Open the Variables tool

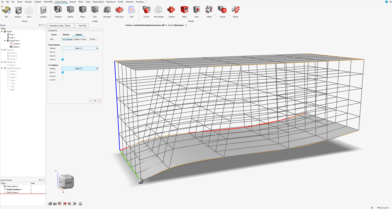[x=43, y=11]
